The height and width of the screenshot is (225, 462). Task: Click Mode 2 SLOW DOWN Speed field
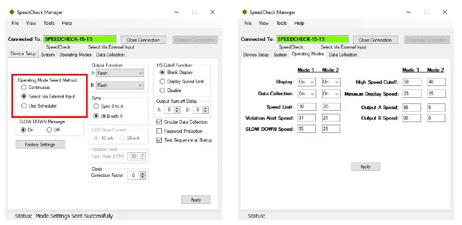[331, 129]
